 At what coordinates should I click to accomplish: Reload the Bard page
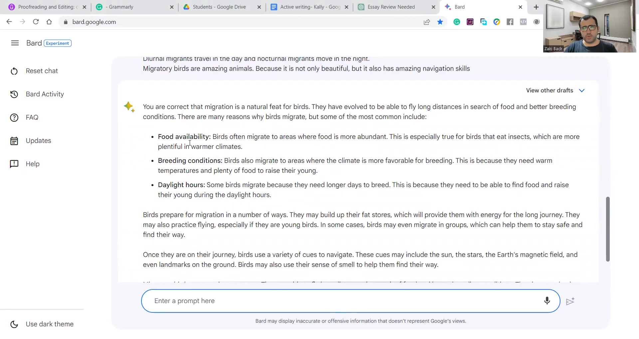point(36,22)
